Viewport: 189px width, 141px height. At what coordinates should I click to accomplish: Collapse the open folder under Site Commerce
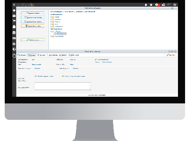(x=51, y=31)
